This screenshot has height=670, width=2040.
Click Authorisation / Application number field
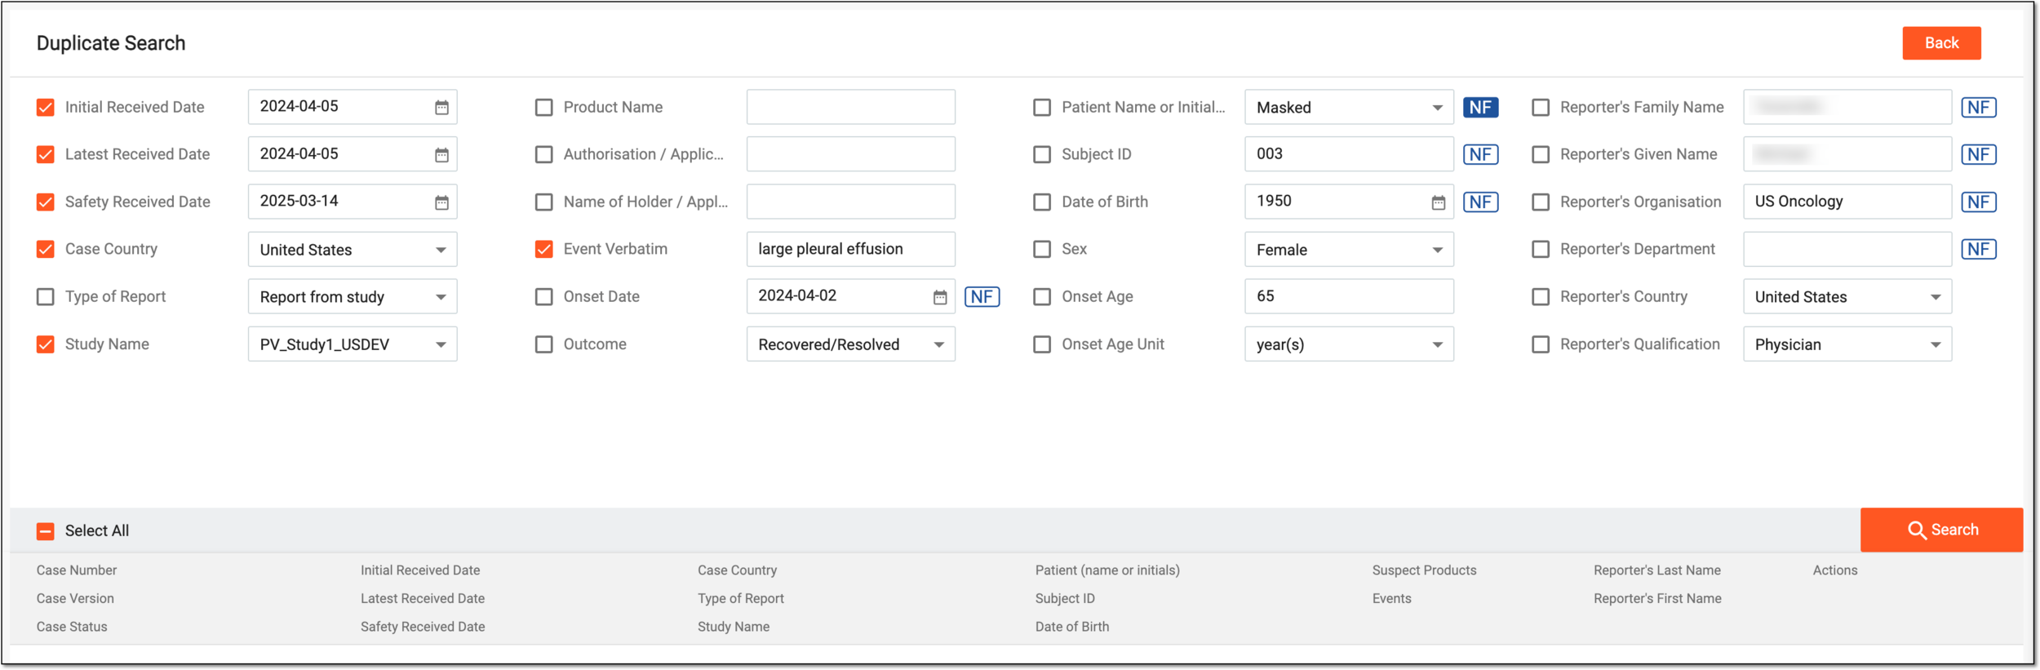(x=850, y=154)
